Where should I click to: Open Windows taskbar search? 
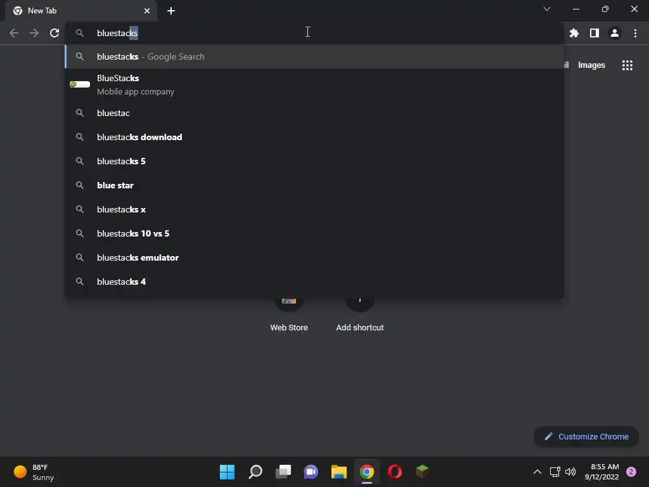tap(255, 472)
